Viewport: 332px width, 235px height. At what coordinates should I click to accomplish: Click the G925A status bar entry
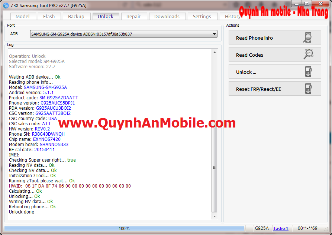262,228
